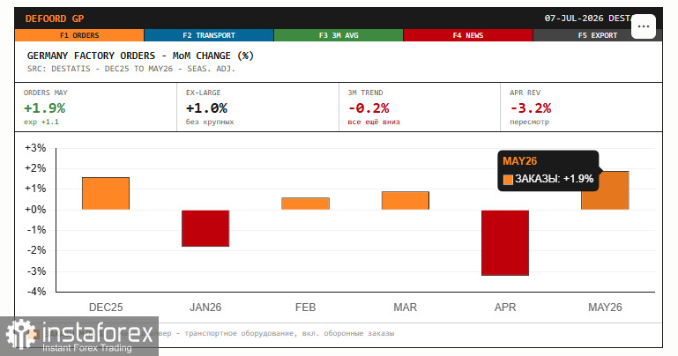Click the small FEB orange bar

click(305, 204)
